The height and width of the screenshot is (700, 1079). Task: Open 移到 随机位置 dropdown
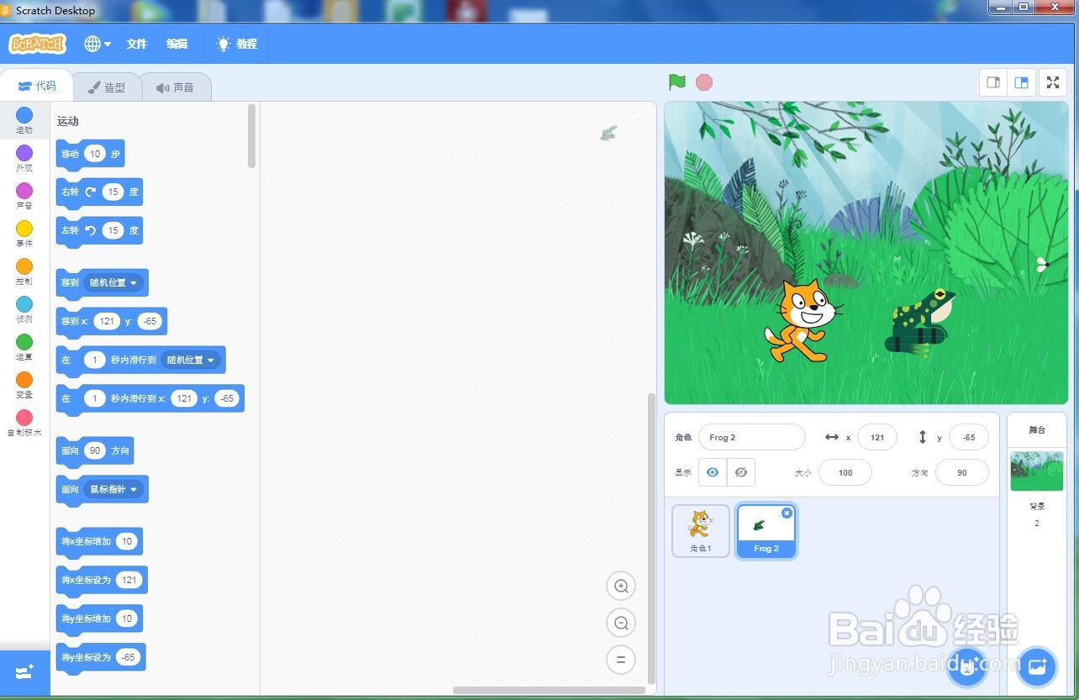pos(113,282)
